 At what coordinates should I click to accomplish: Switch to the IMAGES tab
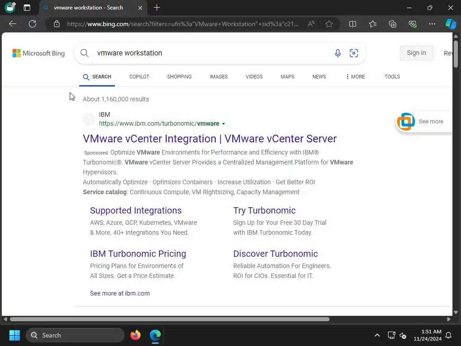[219, 77]
